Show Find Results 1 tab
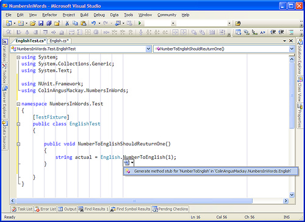The height and width of the screenshot is (222, 305). (x=94, y=209)
